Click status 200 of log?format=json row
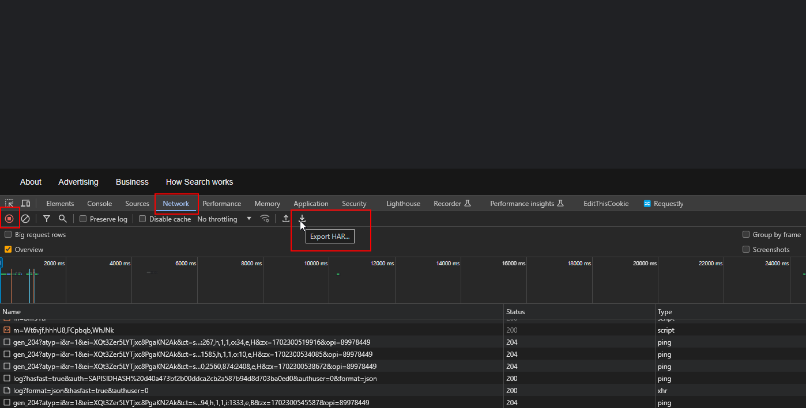Viewport: 806px width, 408px height. point(512,391)
